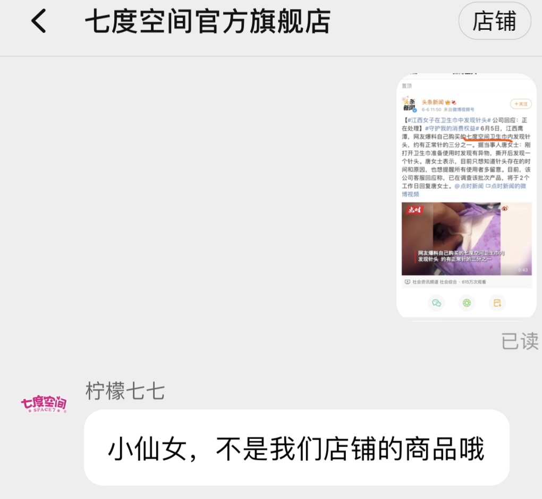
Task: Click the 社会资讯频道 channel label under video
Action: [x=426, y=282]
